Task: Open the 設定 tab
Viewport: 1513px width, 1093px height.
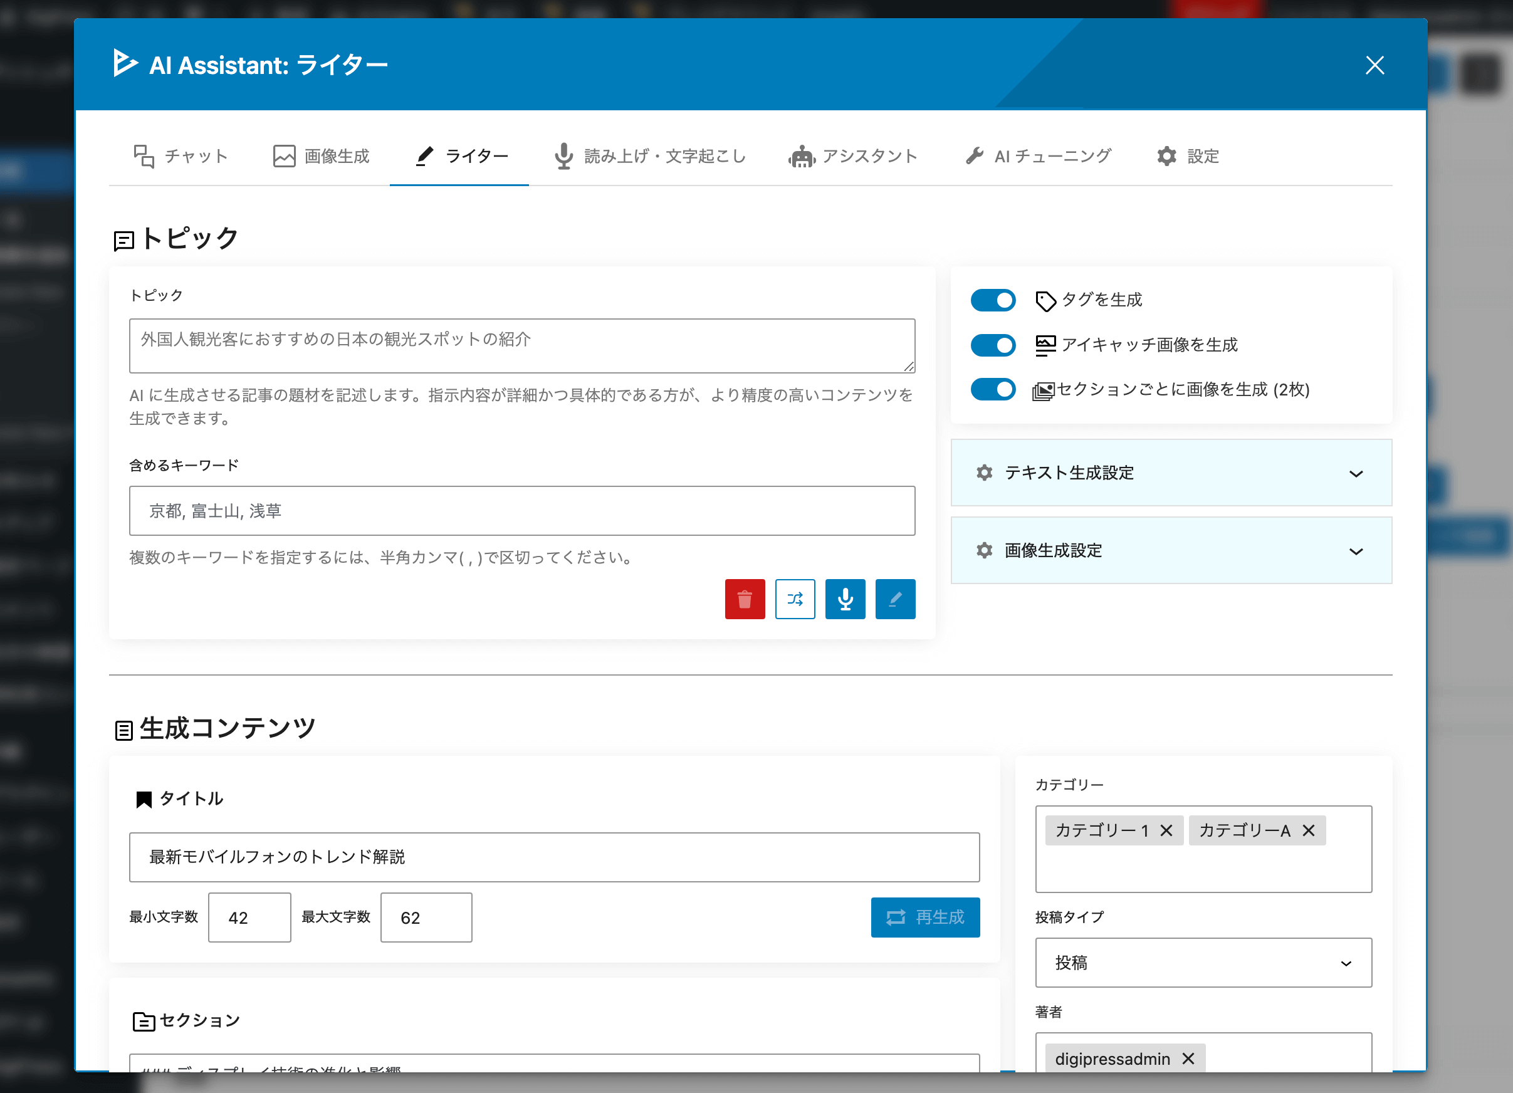Action: 1187,156
